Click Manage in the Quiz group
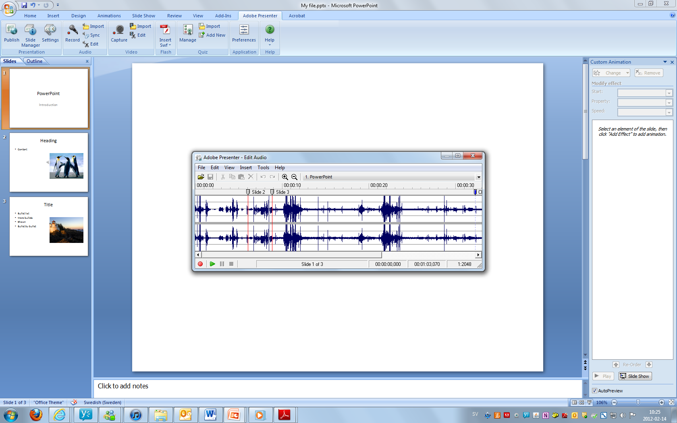 pyautogui.click(x=188, y=33)
